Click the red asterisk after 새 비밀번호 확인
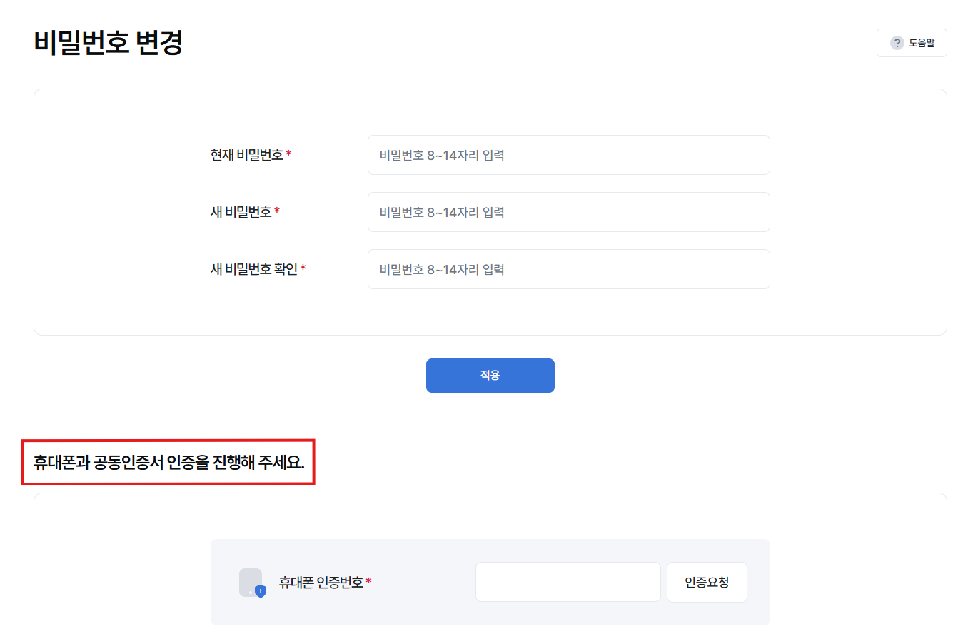The width and height of the screenshot is (958, 634). point(303,268)
